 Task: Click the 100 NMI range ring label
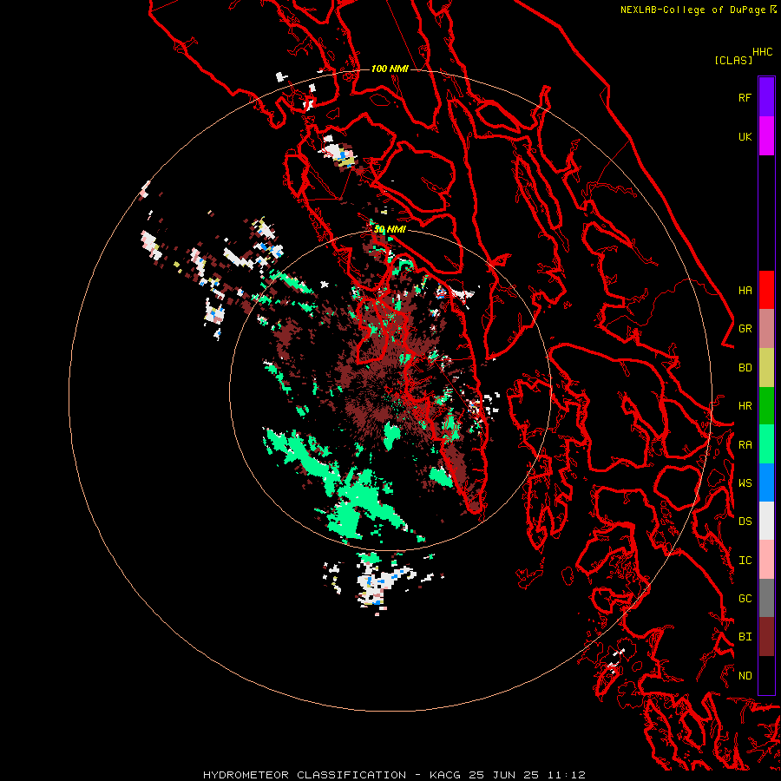click(x=390, y=69)
